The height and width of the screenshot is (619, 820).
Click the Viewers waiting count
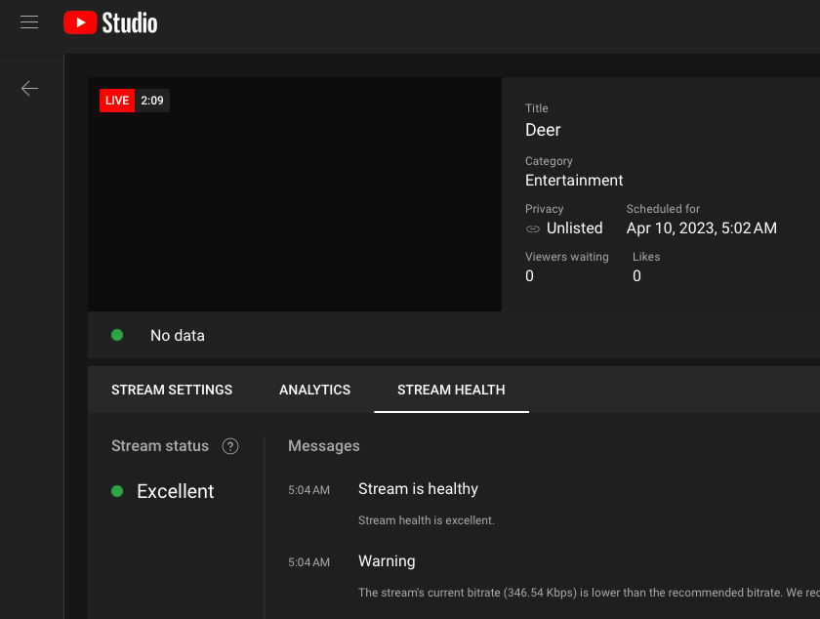click(x=529, y=275)
